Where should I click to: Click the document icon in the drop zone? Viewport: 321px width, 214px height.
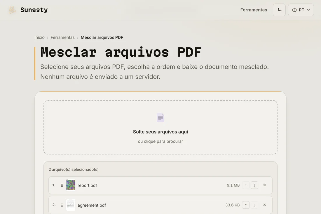click(160, 118)
